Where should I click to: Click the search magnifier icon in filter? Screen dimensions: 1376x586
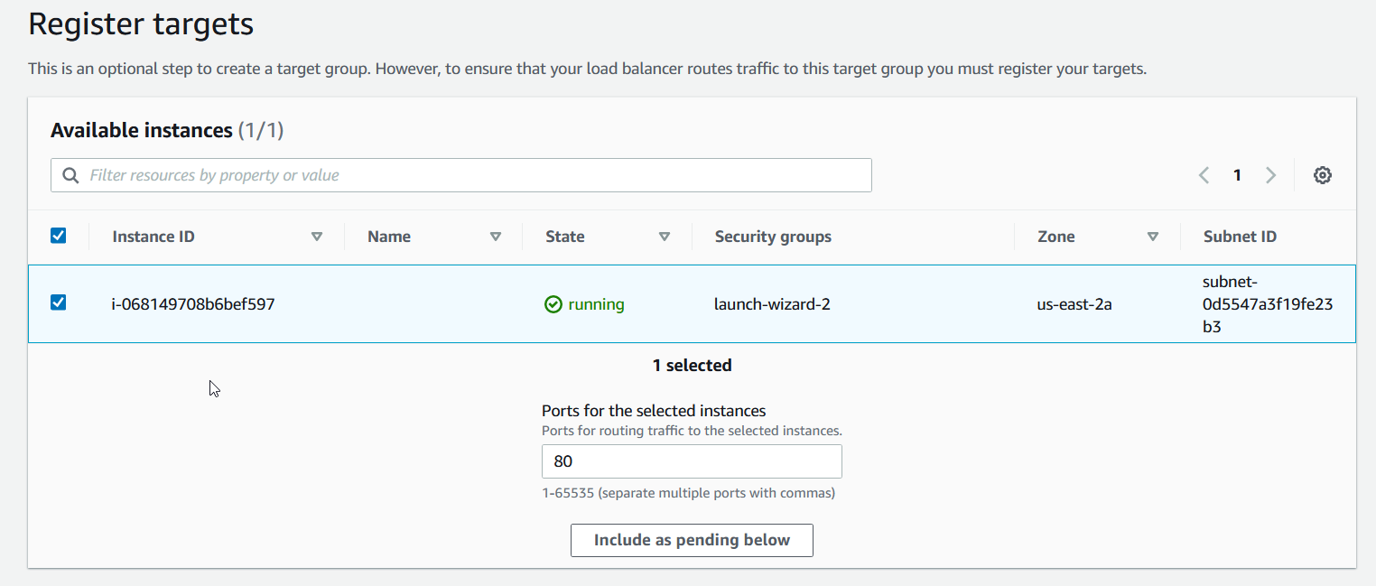[70, 175]
